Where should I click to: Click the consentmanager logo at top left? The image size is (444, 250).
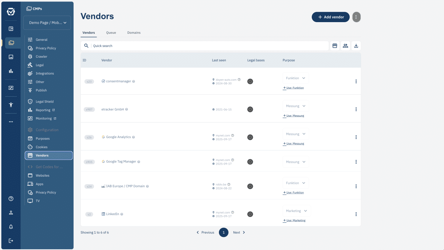coord(11,12)
